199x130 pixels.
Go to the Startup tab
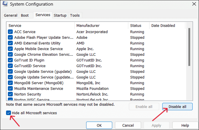[x=60, y=15]
